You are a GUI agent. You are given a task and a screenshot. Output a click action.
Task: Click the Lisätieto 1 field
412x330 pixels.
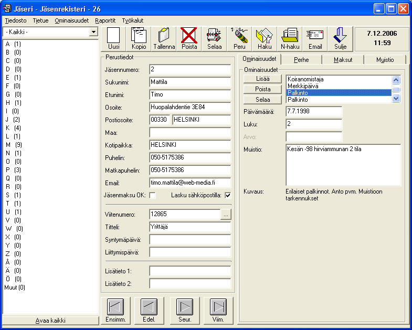190,271
